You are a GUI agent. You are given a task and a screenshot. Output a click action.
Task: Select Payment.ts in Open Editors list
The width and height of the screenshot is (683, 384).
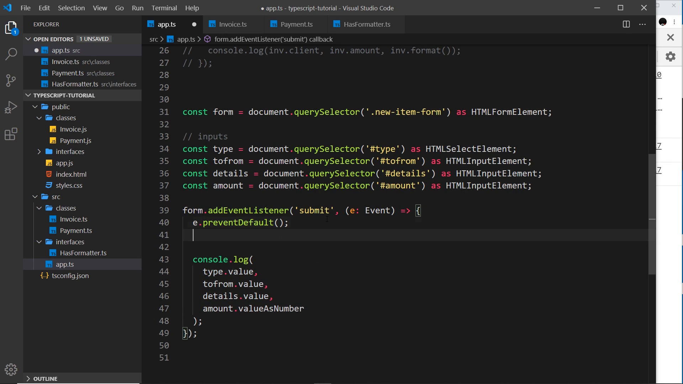[x=83, y=73]
